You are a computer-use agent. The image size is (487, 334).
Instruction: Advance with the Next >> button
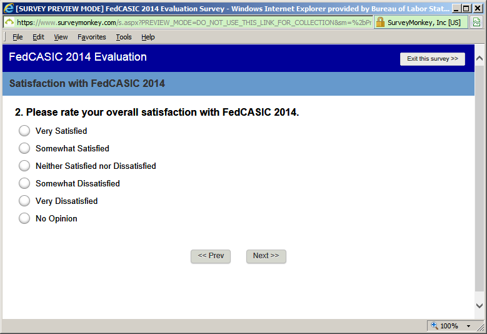click(266, 256)
